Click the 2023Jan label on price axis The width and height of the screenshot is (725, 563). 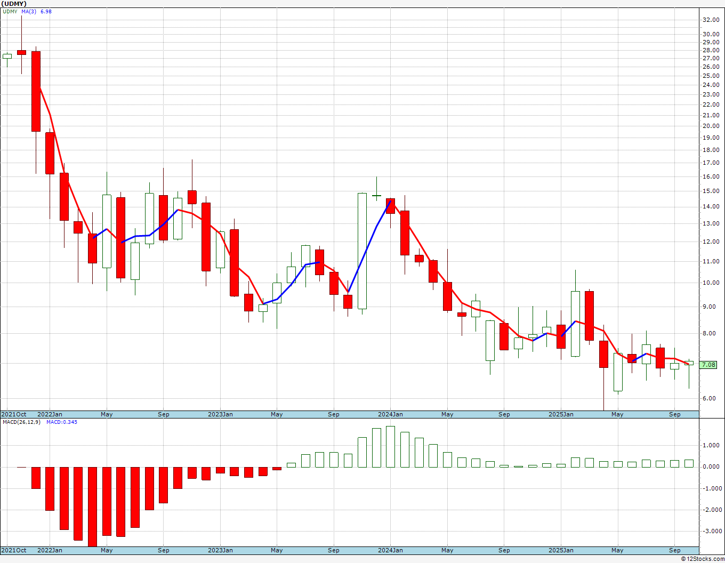tap(220, 414)
